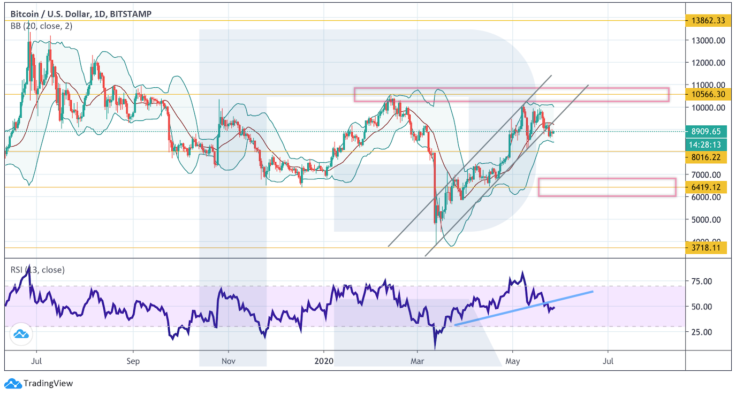Click the TradingView cloud logo at bottom left
736x396 pixels.
13,383
